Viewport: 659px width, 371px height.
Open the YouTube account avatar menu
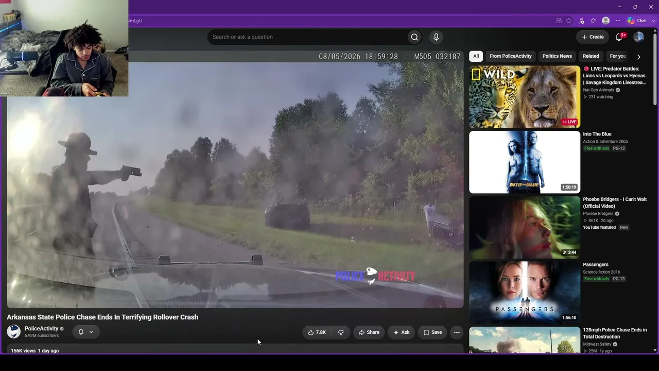point(639,37)
